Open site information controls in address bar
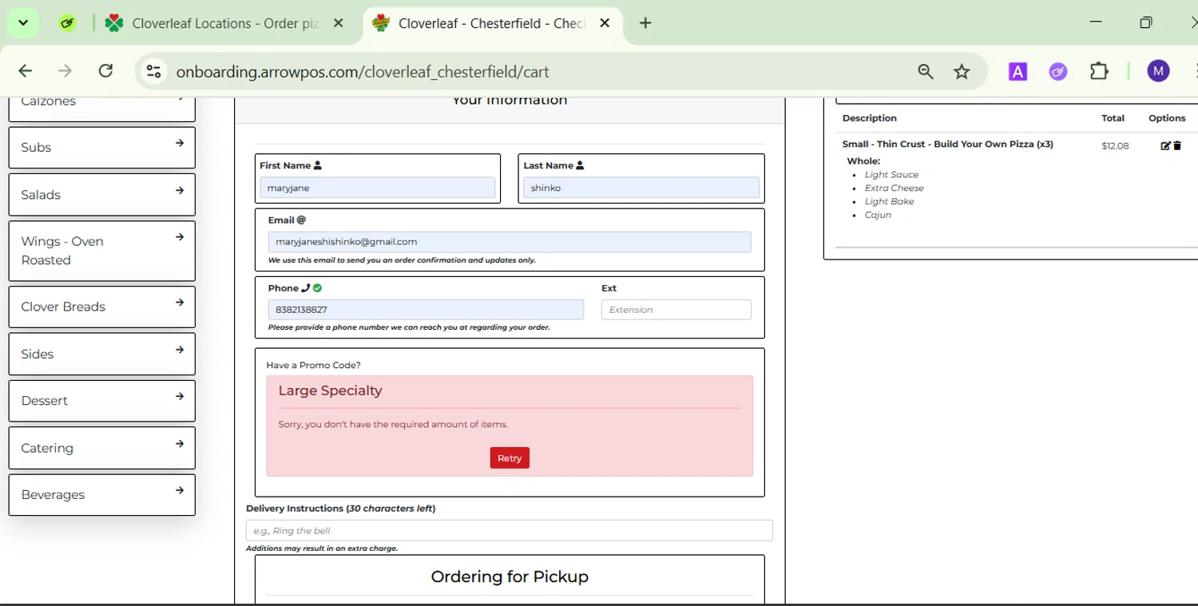The width and height of the screenshot is (1198, 606). pos(153,72)
